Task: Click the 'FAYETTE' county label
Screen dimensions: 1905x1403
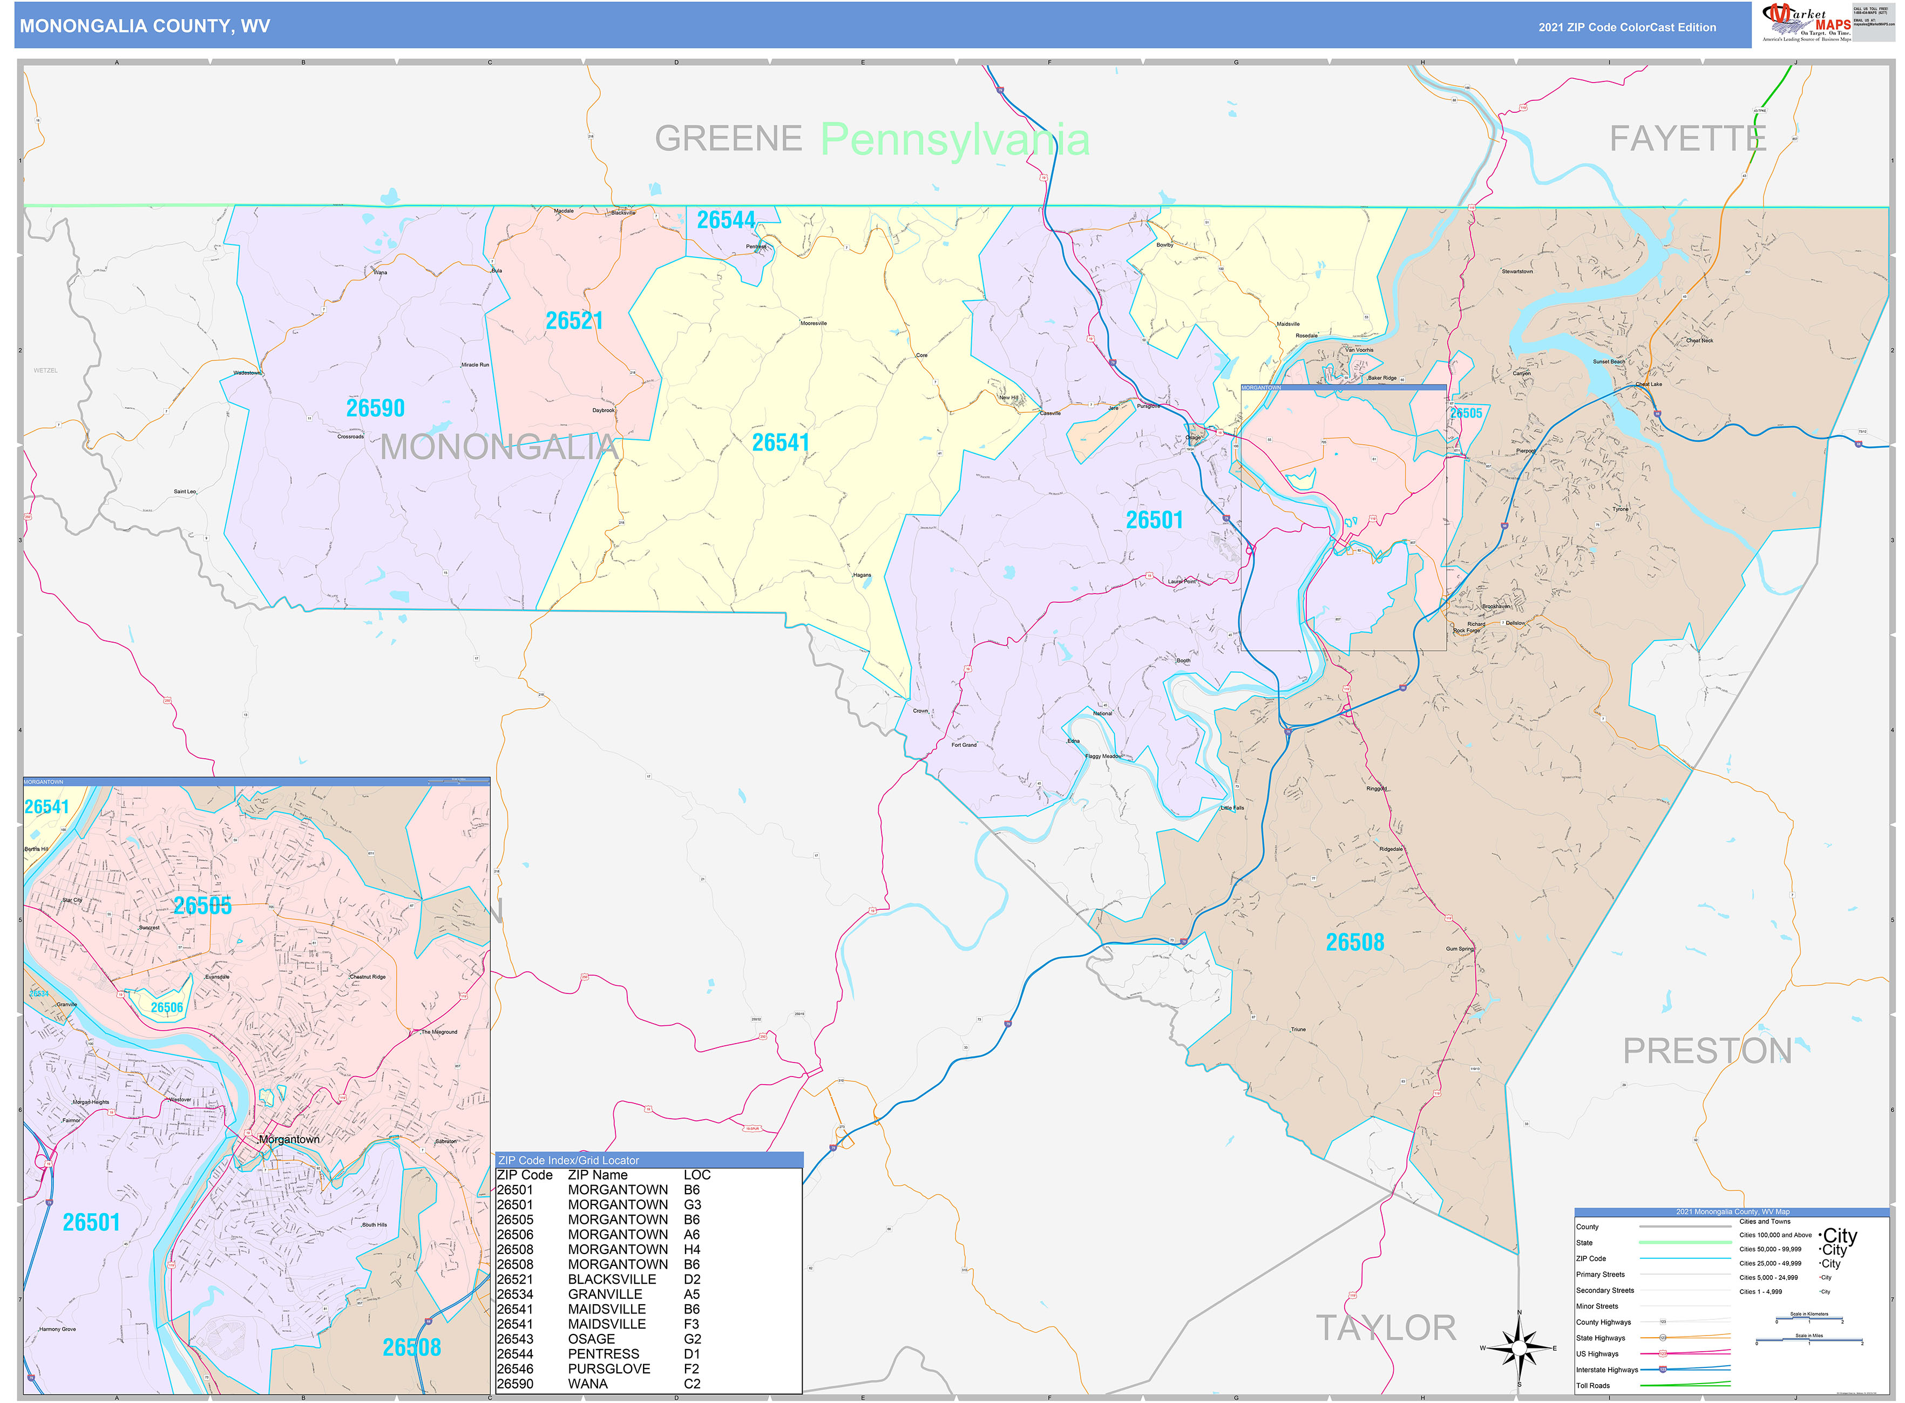Action: pyautogui.click(x=1687, y=138)
